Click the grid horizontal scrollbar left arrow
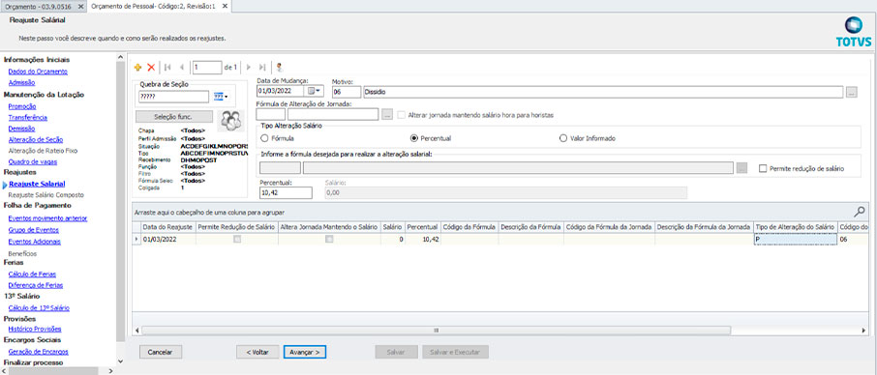Image resolution: width=877 pixels, height=375 pixels. pyautogui.click(x=136, y=331)
